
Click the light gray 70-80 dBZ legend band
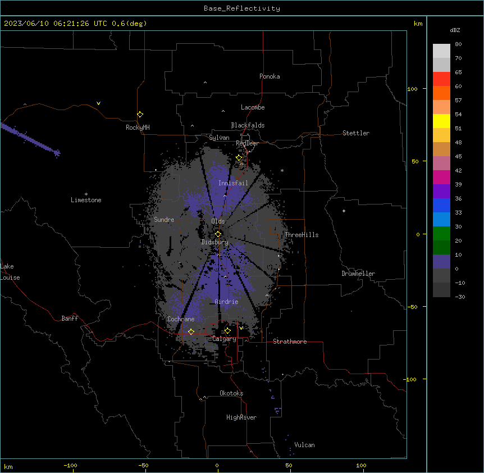[441, 51]
